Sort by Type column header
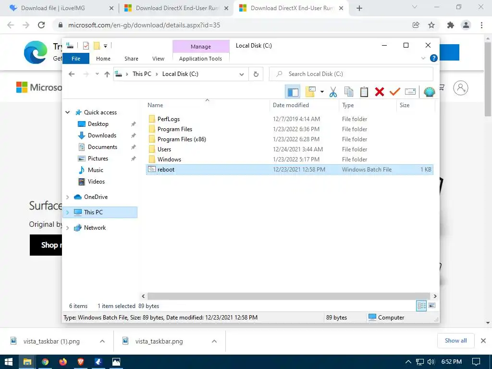Viewport: 492px width, 369px height. click(x=368, y=105)
